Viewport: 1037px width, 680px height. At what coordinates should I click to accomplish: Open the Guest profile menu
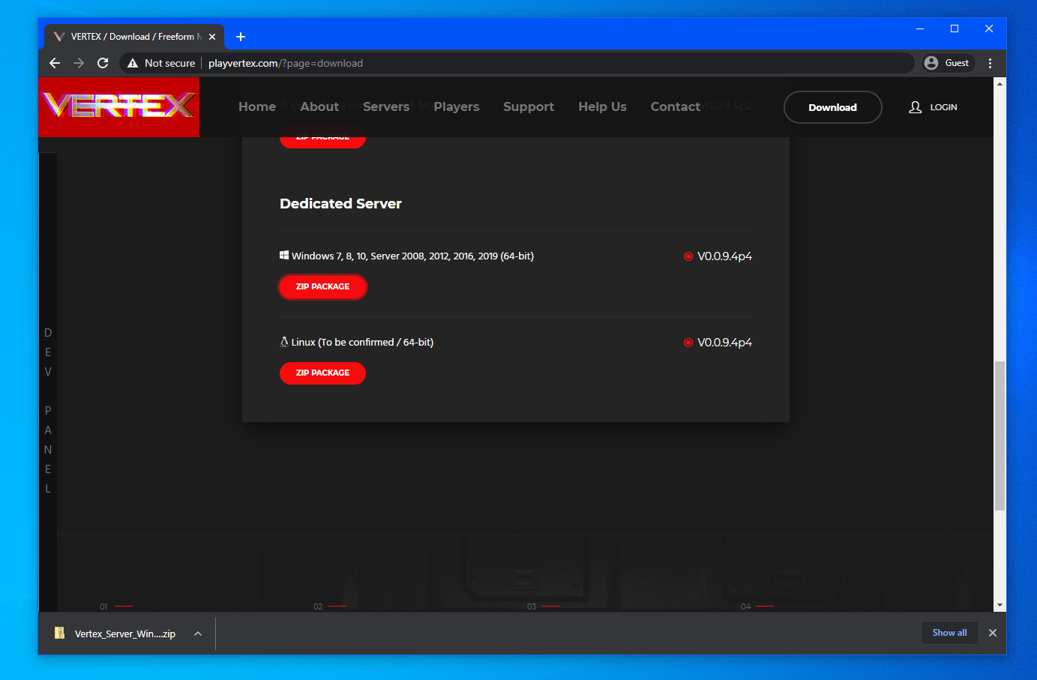point(947,63)
